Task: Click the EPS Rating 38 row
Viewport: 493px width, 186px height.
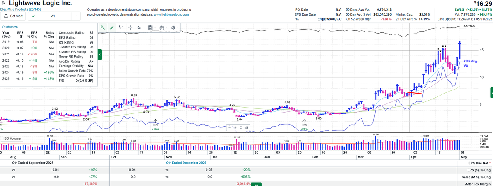Action: (x=76, y=38)
